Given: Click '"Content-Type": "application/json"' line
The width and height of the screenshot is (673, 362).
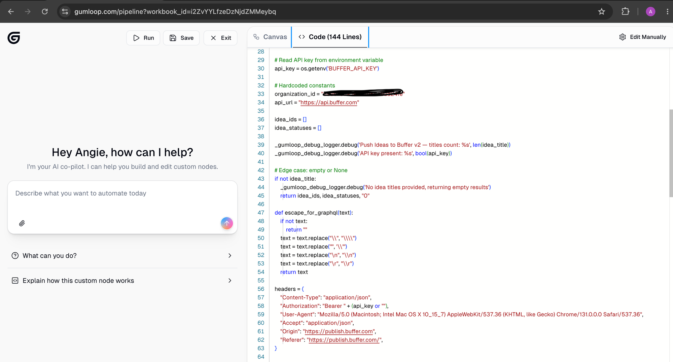Looking at the screenshot, I should click(x=326, y=297).
